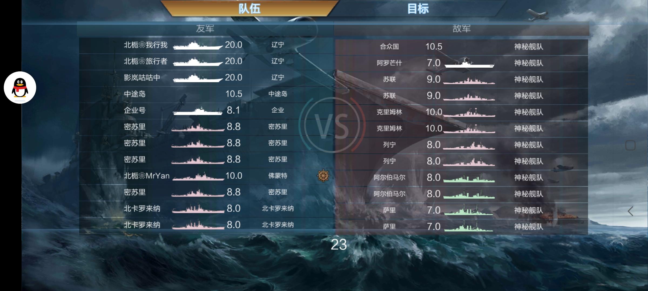Click the first green 萨里 ship silhouette
Image resolution: width=648 pixels, height=291 pixels.
469,210
